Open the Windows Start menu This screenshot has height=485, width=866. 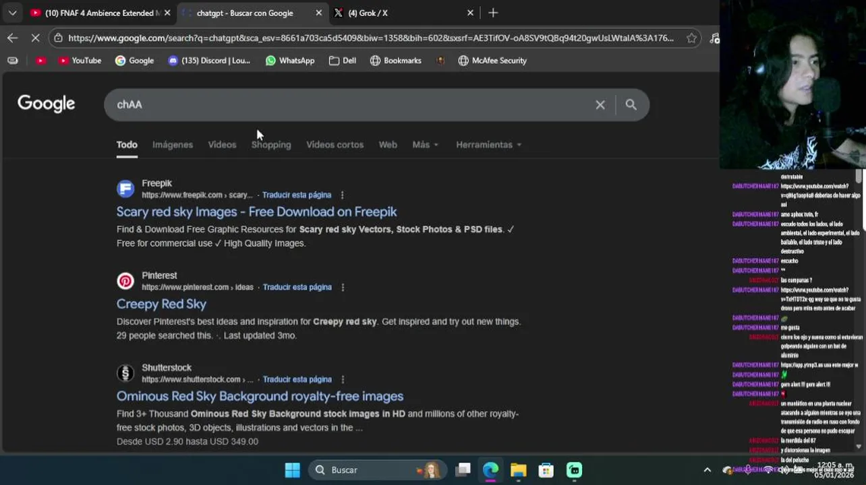292,470
